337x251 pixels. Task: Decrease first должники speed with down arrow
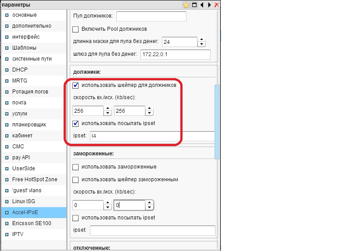pyautogui.click(x=107, y=114)
